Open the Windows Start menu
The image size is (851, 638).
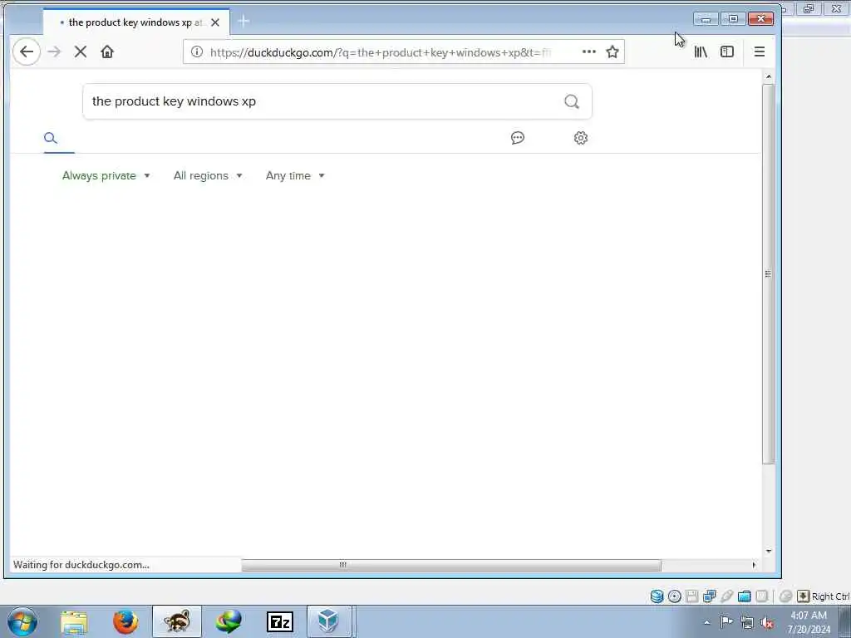coord(22,621)
